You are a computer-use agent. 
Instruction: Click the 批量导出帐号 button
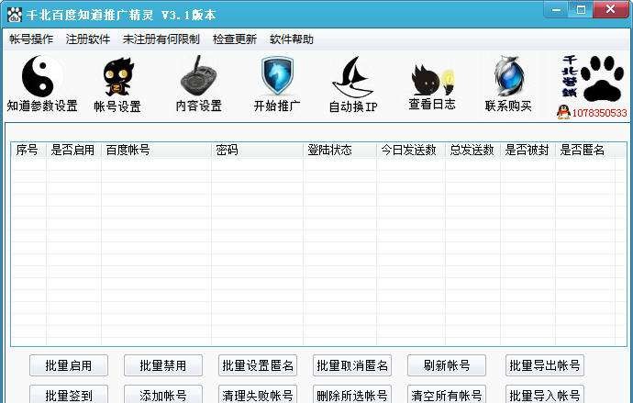pos(545,365)
